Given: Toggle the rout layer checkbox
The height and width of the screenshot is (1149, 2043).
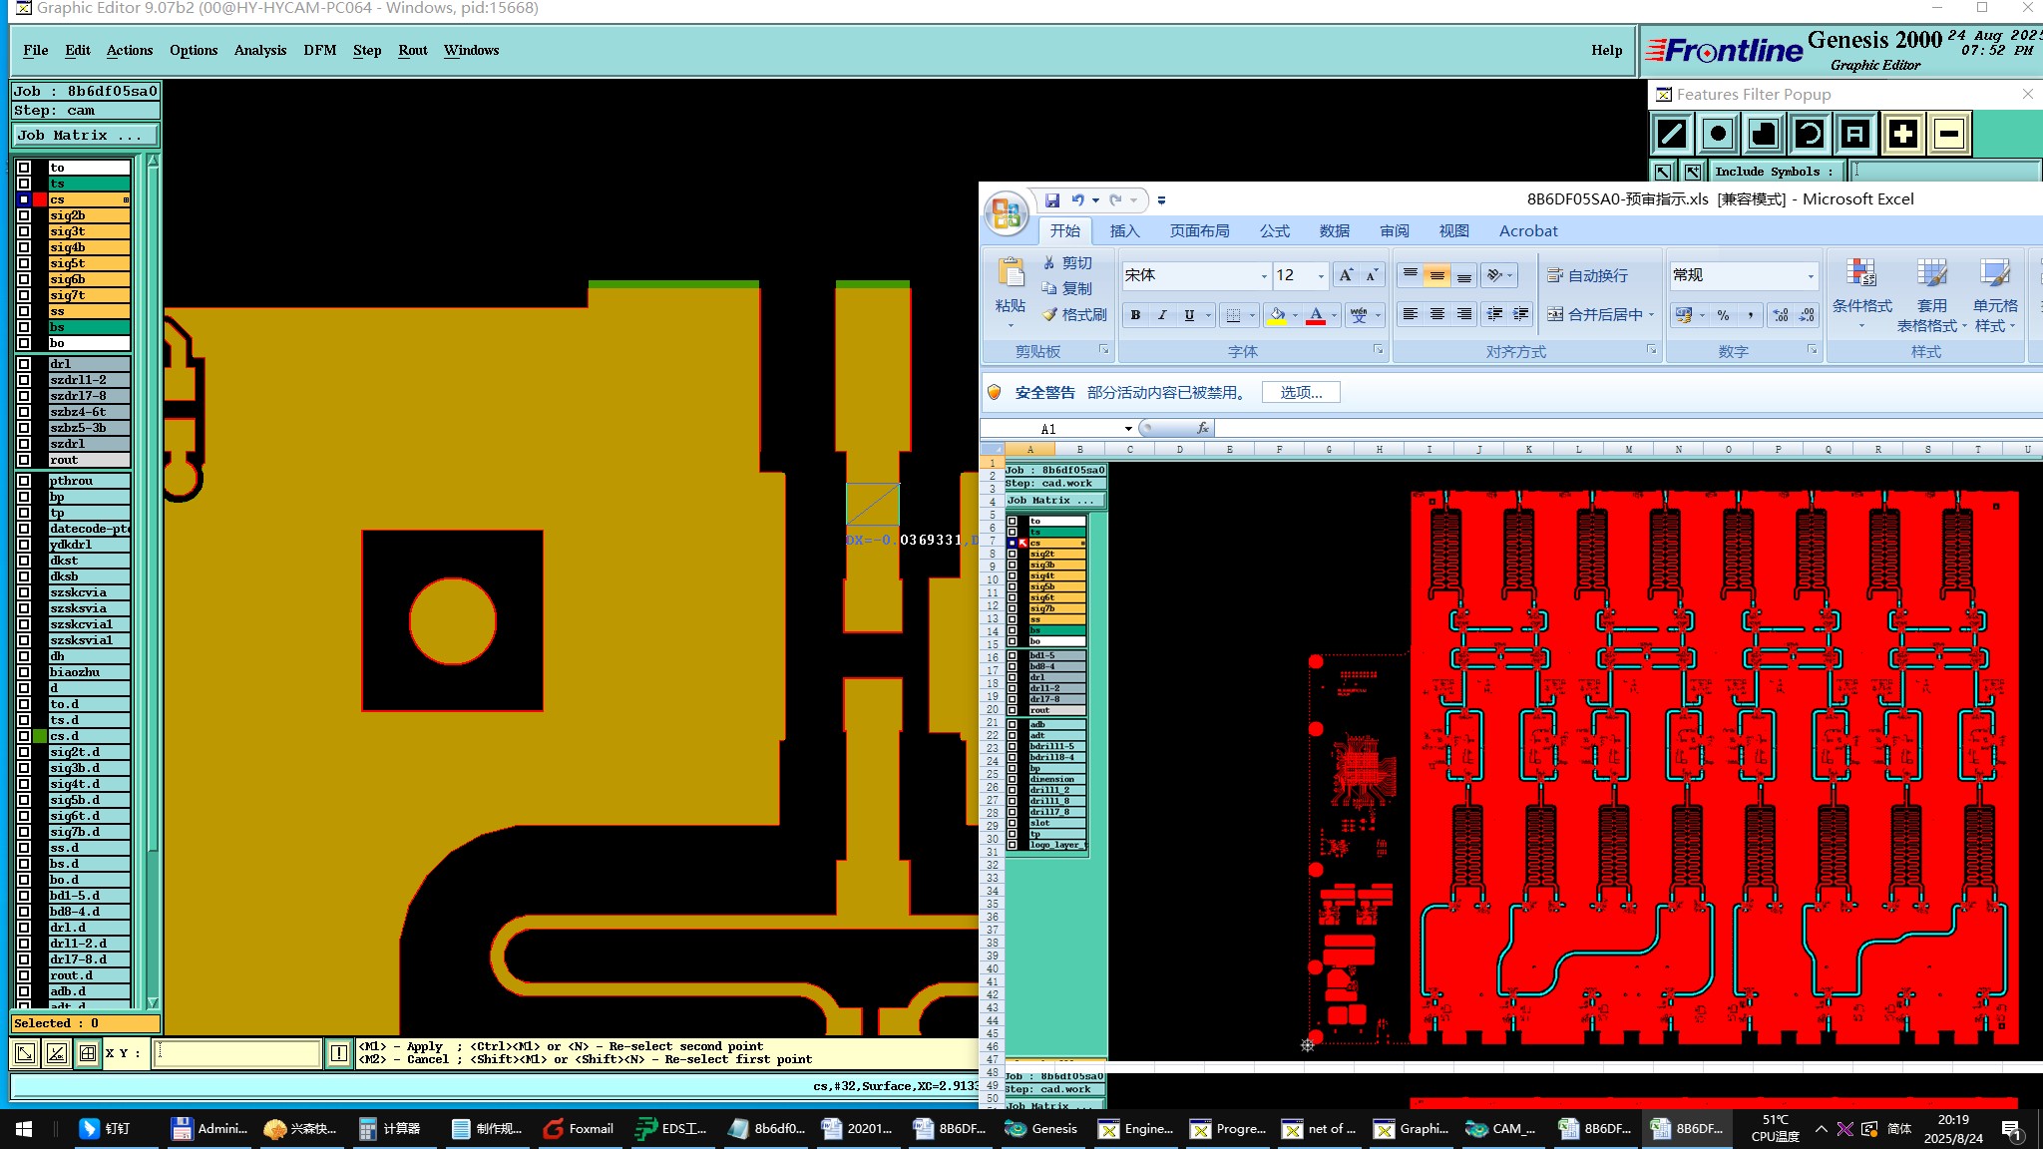Looking at the screenshot, I should point(24,460).
